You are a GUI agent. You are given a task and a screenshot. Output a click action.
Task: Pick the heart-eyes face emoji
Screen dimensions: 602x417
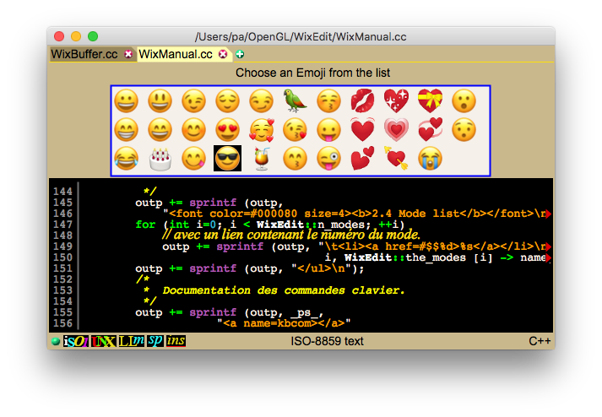point(227,130)
